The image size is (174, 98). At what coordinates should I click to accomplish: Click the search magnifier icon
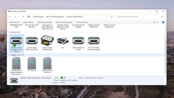click(162, 17)
